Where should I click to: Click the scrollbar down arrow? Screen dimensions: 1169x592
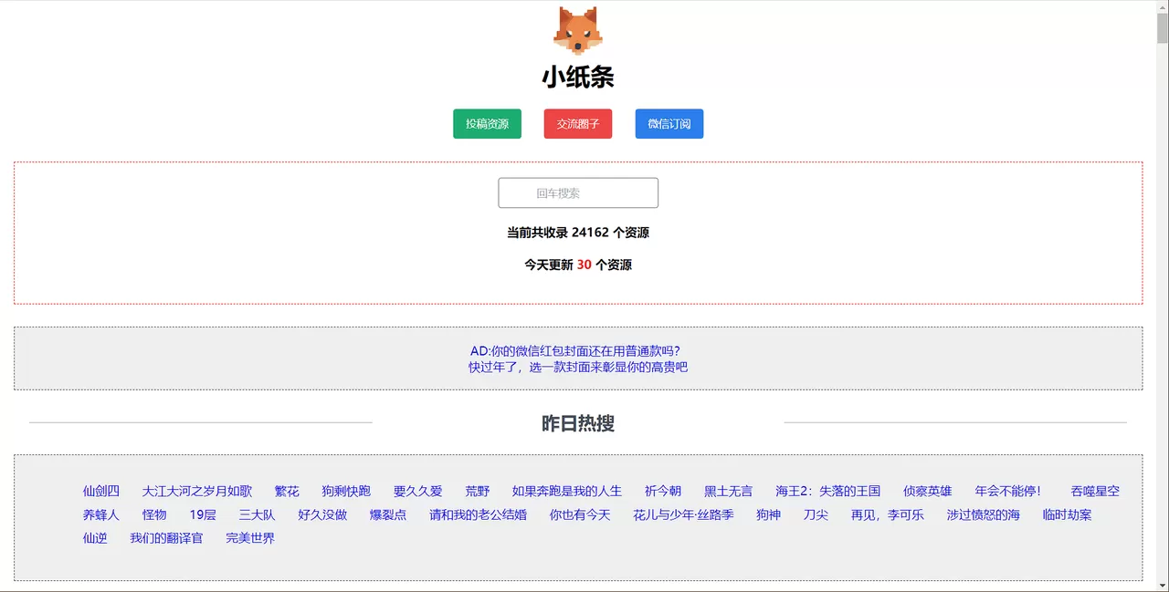[1162, 585]
